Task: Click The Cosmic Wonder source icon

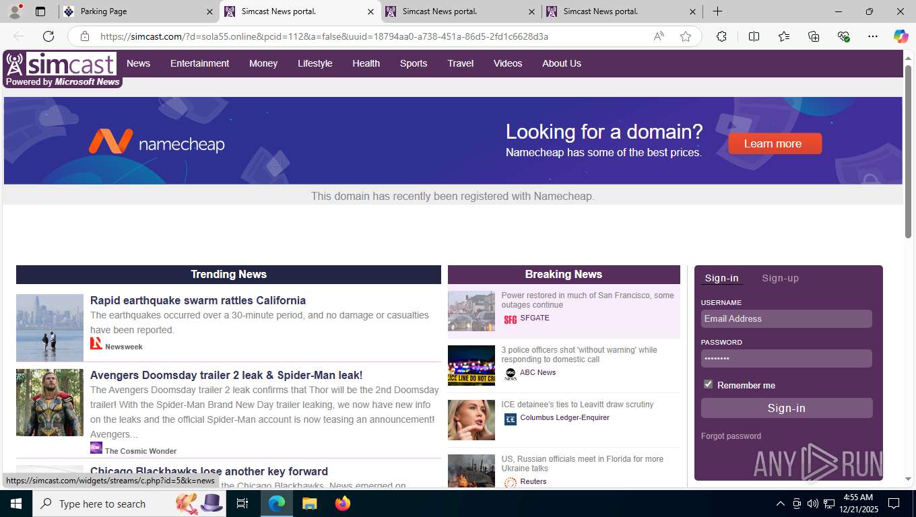Action: 96,448
